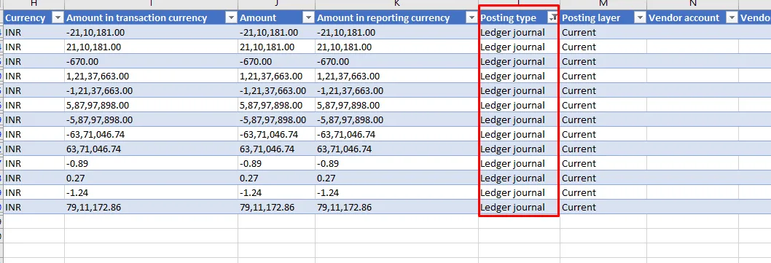Select 1,21,37,663.00 in the transaction currency column
This screenshot has height=263, width=771.
151,76
